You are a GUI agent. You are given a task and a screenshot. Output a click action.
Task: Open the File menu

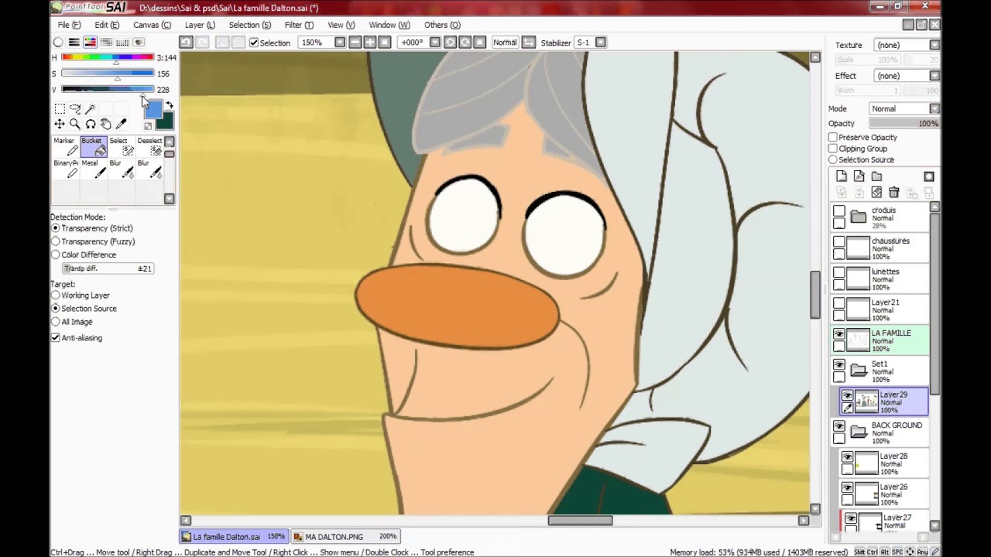point(69,25)
